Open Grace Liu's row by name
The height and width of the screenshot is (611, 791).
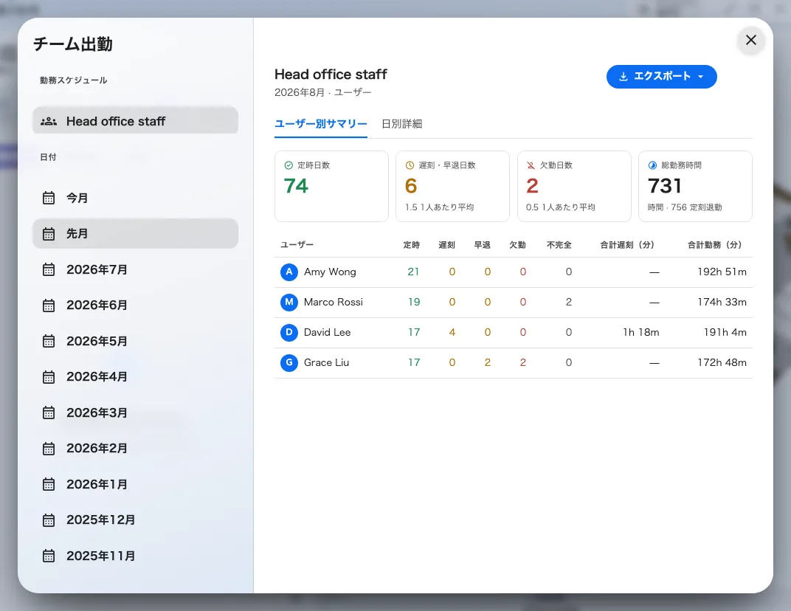click(x=326, y=363)
